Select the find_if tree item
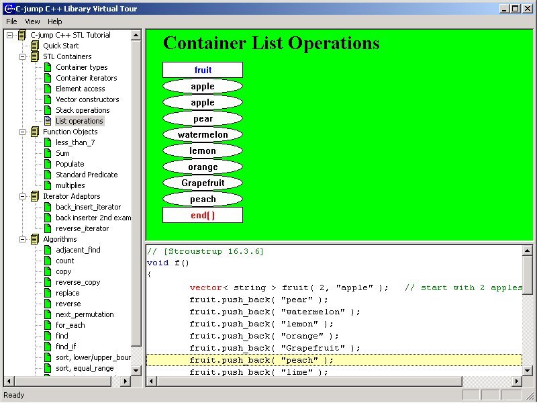This screenshot has height=403, width=537. pyautogui.click(x=66, y=347)
